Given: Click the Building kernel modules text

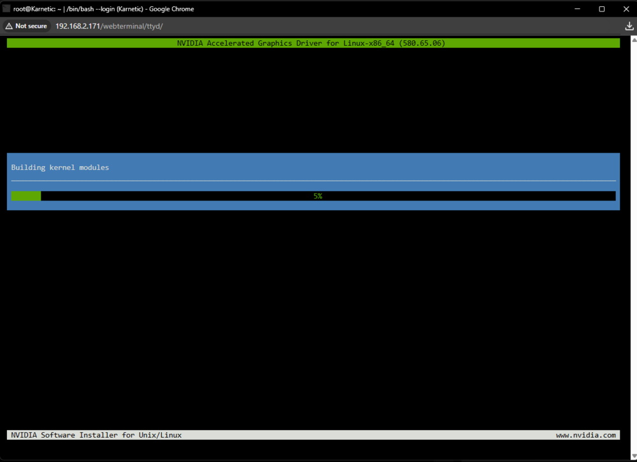Looking at the screenshot, I should point(60,167).
